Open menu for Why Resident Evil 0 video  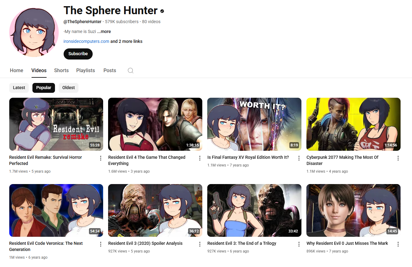coord(398,244)
